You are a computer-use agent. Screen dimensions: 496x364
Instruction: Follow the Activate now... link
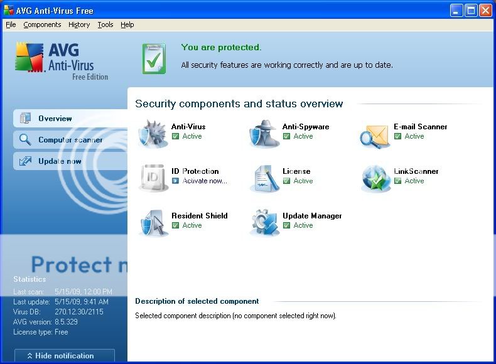205,181
